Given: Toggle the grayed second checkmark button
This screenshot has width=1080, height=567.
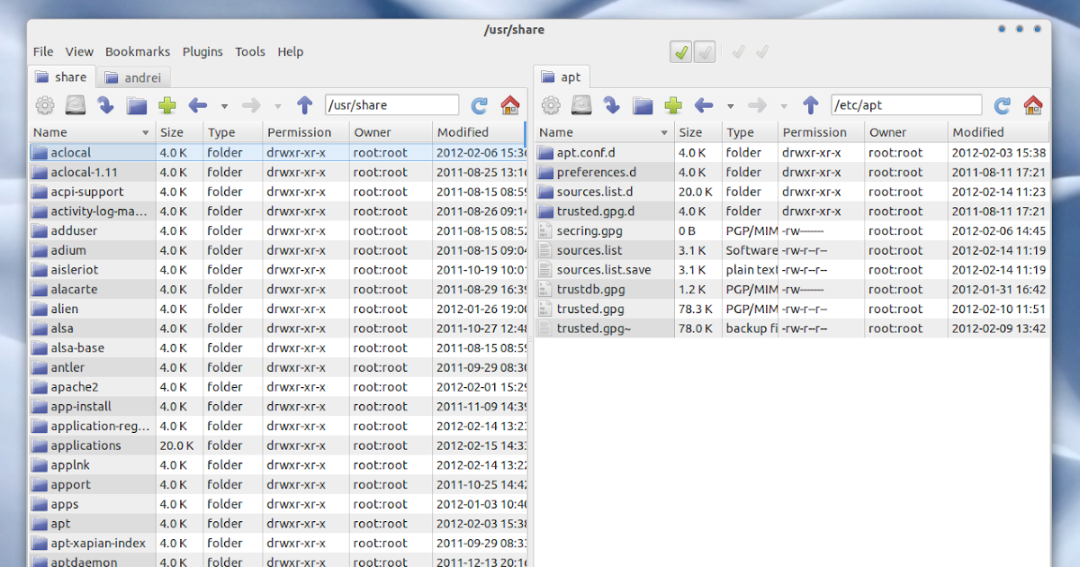Looking at the screenshot, I should (705, 52).
